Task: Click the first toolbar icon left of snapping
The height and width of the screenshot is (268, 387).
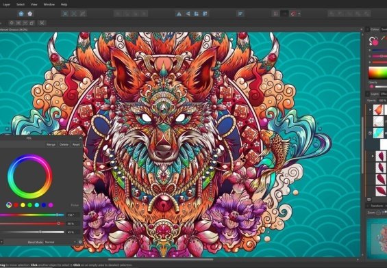Action: pyautogui.click(x=275, y=14)
